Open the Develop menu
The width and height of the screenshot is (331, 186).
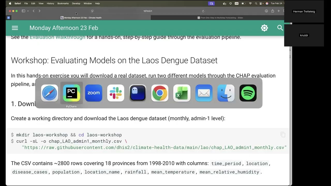(76, 3)
